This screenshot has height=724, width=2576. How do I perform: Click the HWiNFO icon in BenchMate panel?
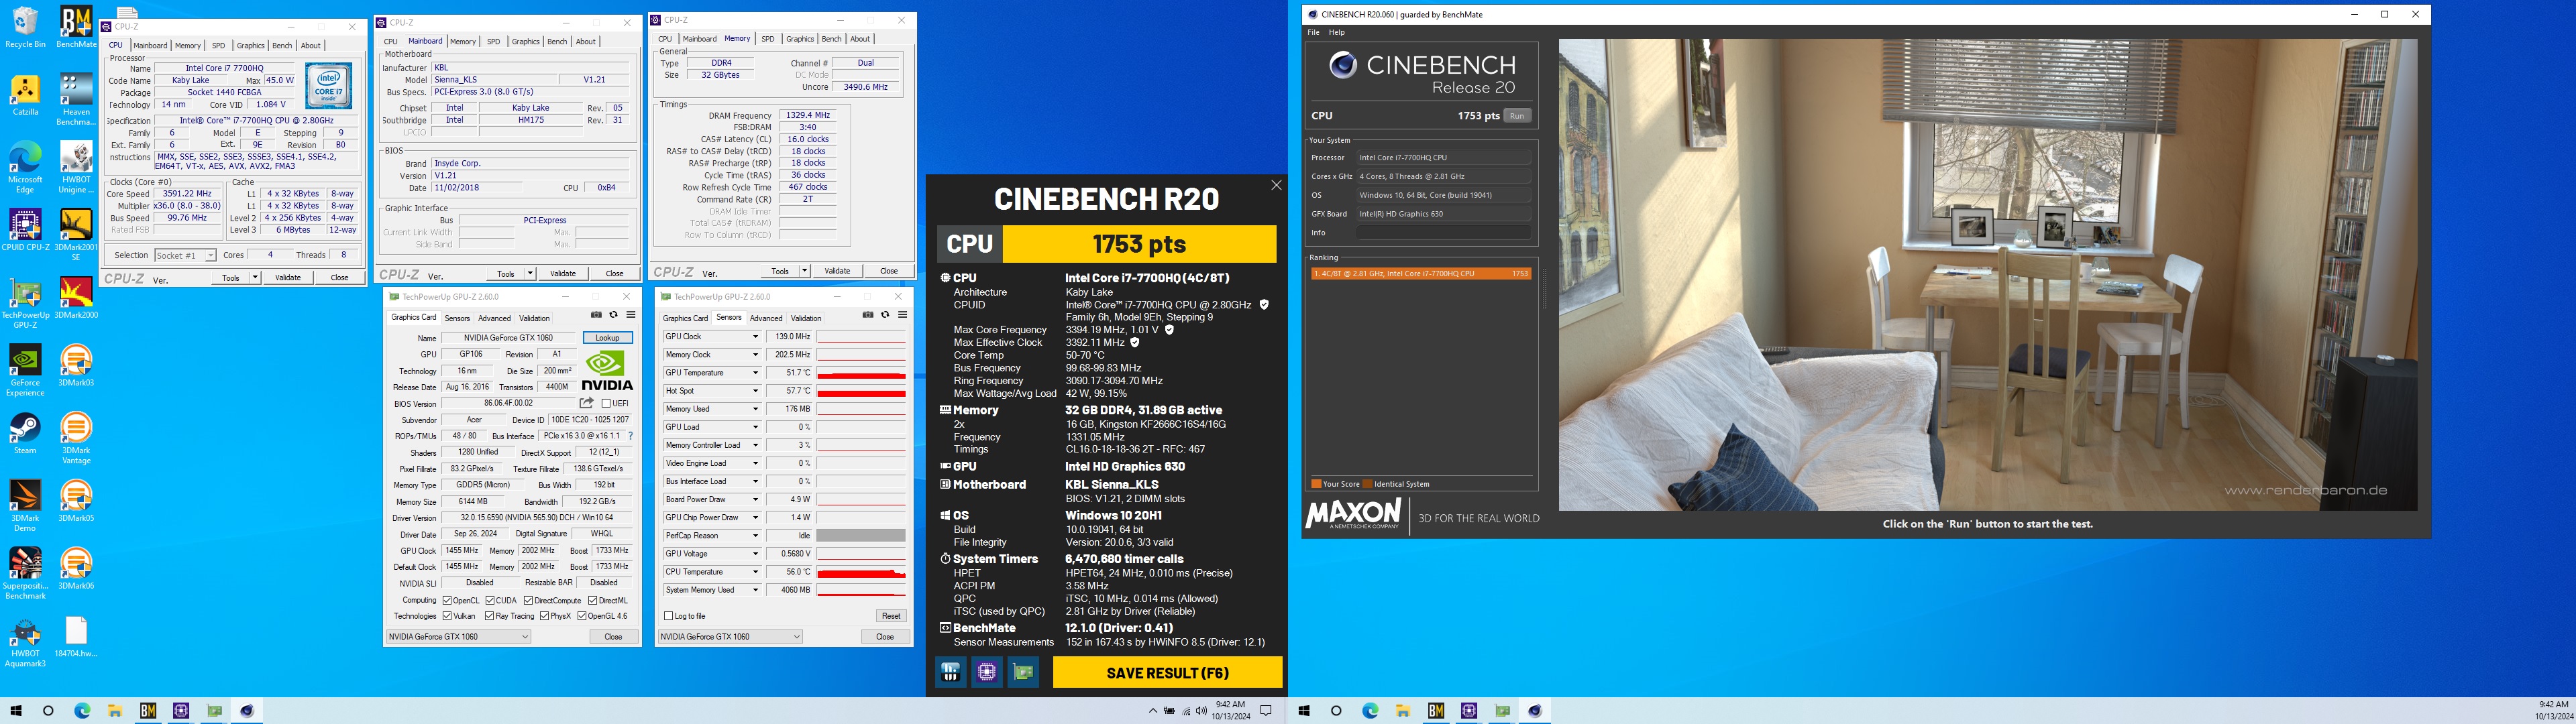950,673
